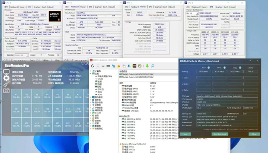Click the @ 3000 MHz (EXPO) timing row
Viewport: 268px width, 153px height.
point(148,119)
